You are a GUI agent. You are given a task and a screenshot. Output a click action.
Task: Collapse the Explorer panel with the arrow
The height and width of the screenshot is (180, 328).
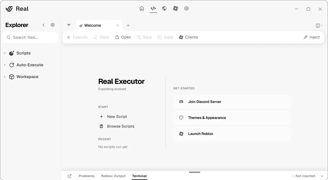point(44,25)
